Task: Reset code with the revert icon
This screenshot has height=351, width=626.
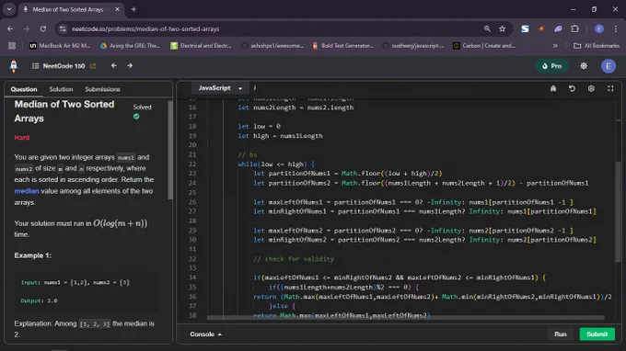Action: (572, 88)
